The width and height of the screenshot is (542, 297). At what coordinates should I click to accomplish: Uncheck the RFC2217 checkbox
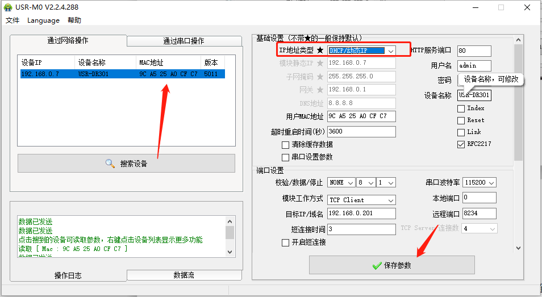point(461,144)
